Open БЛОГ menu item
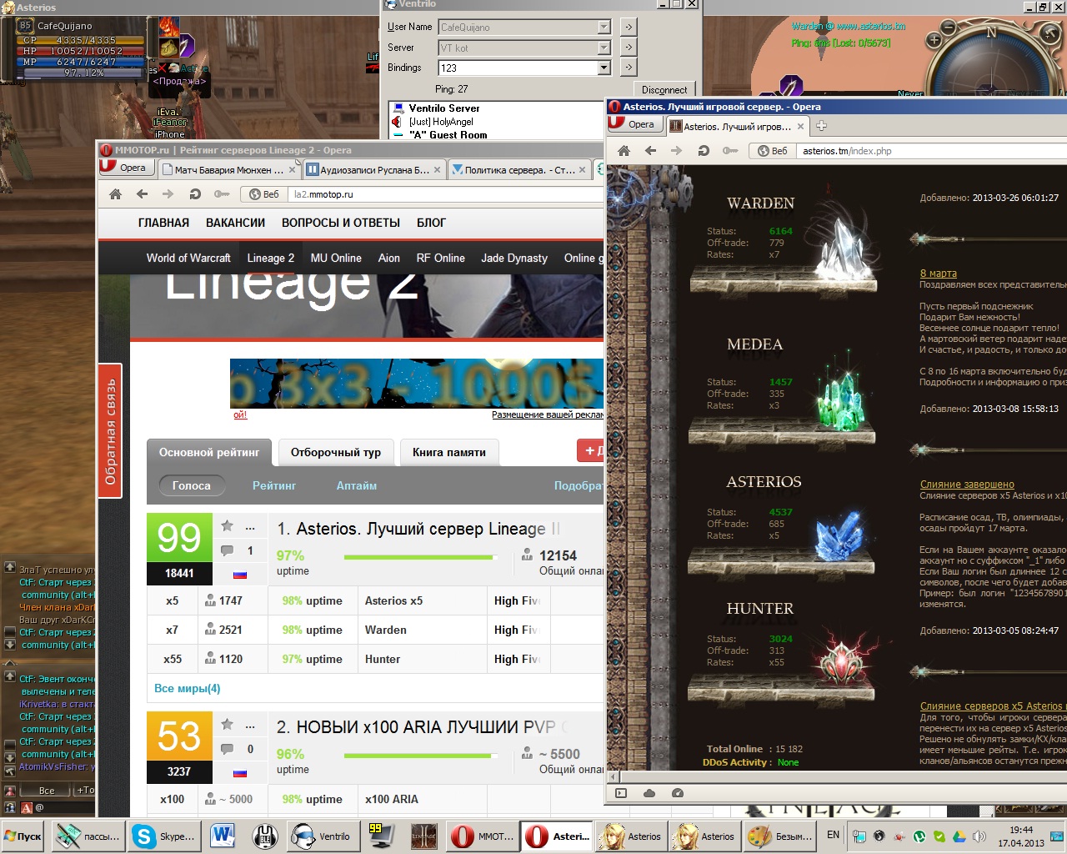This screenshot has height=854, width=1067. point(432,223)
